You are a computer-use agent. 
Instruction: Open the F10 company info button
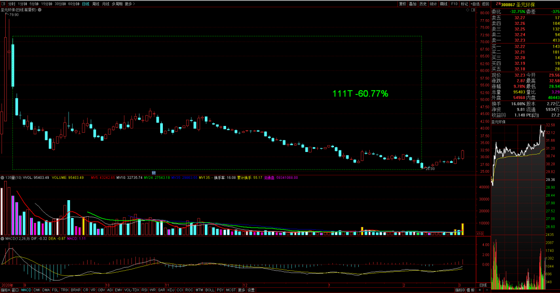point(454,4)
